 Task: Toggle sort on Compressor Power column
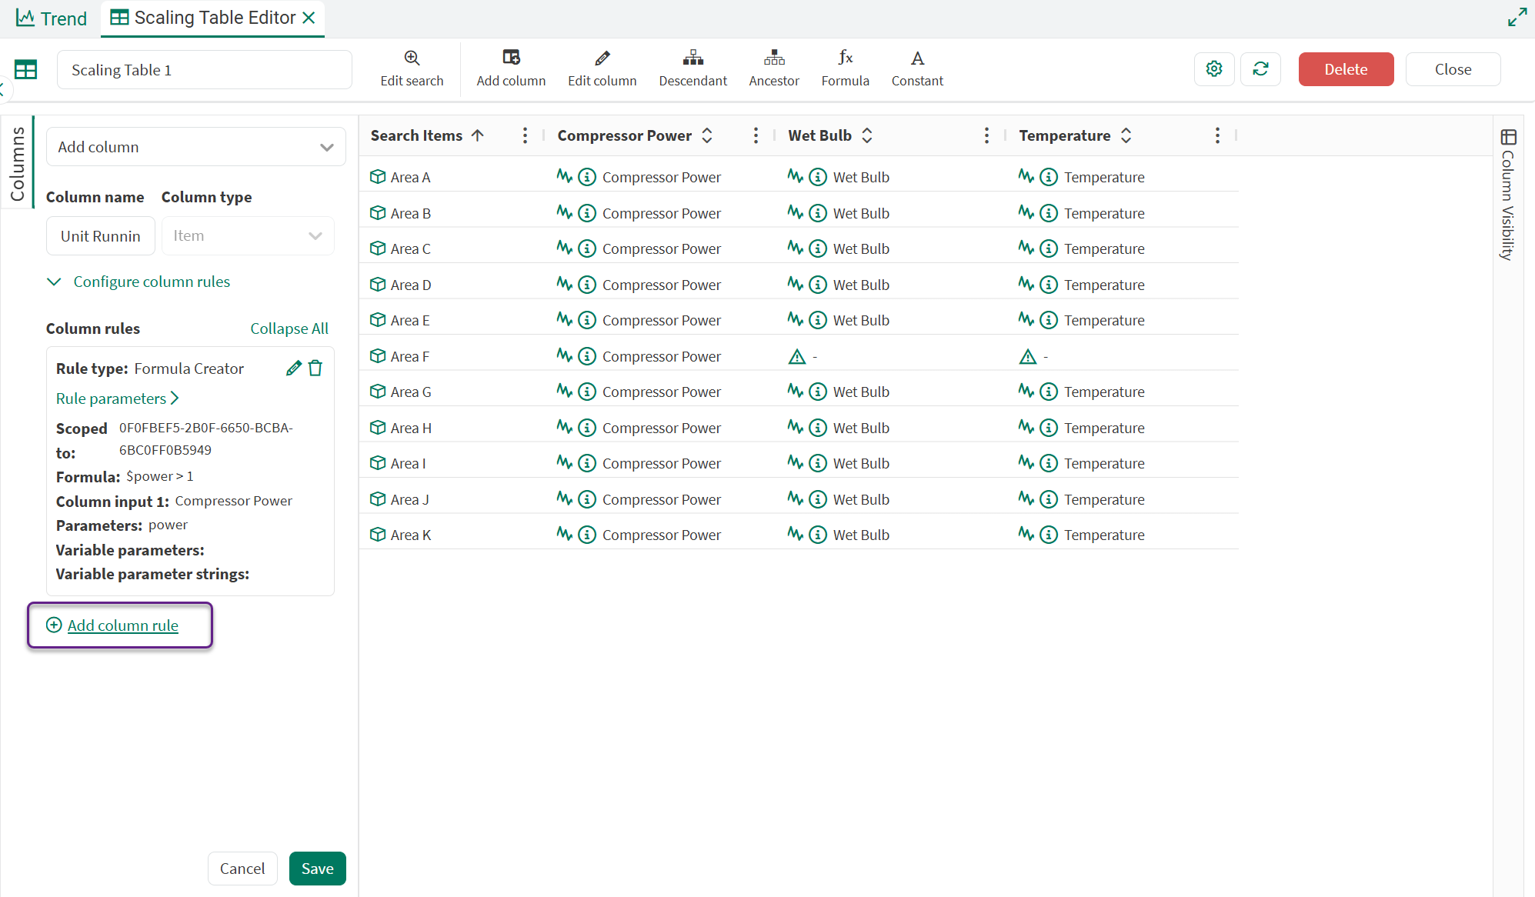[707, 135]
